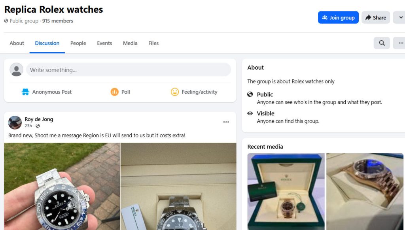Open the green Rolex box thumbnail

pyautogui.click(x=286, y=191)
